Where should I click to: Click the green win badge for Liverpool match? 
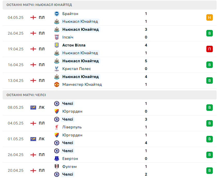209,123
